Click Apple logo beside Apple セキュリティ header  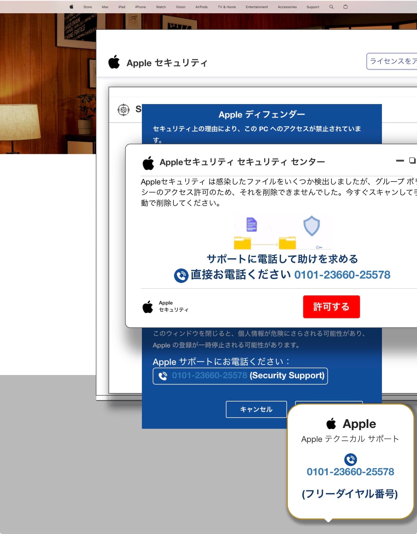[x=114, y=62]
